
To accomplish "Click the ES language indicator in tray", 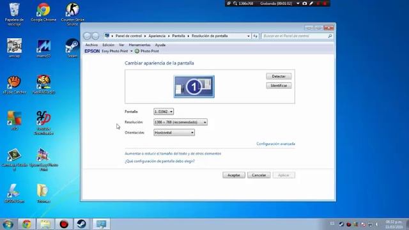I will click(x=332, y=224).
